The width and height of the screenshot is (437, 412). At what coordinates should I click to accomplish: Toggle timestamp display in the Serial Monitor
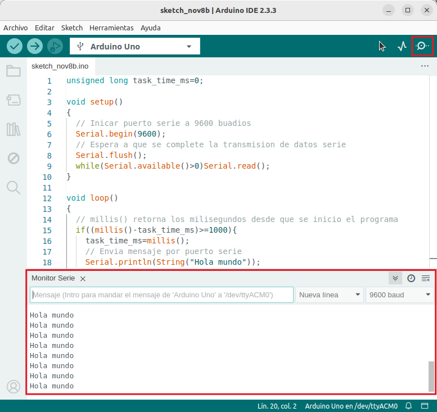411,278
